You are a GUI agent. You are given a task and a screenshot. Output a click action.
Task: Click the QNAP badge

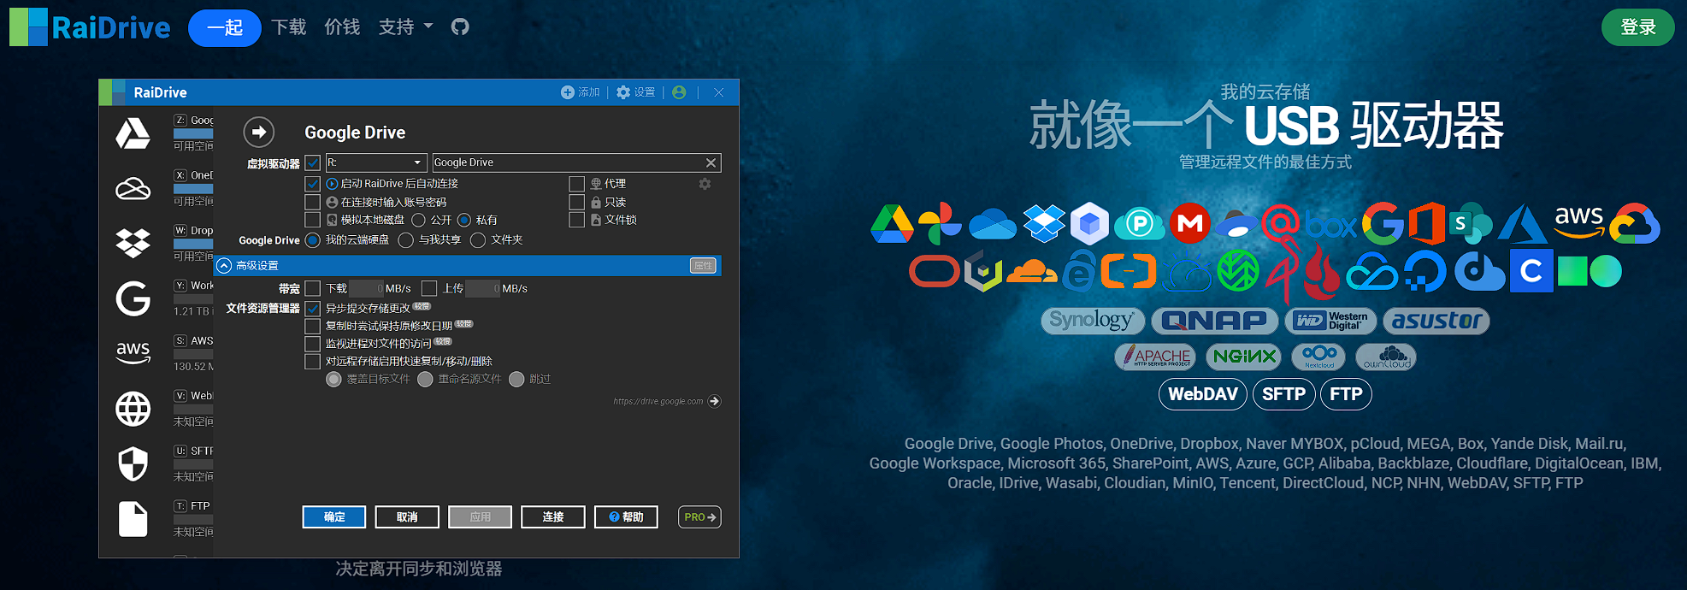1214,321
